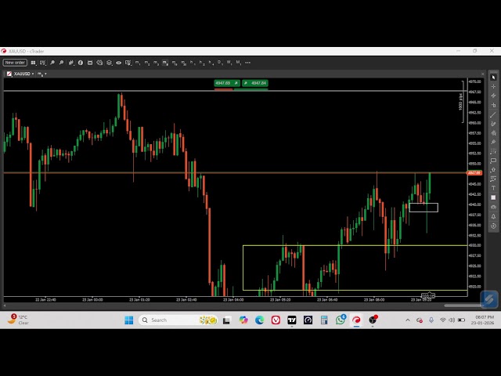Click the price alert bell icon
501x376 pixels.
point(493,216)
